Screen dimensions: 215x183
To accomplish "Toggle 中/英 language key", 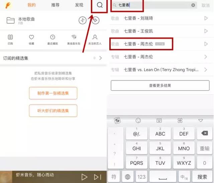I will [x=184, y=177].
